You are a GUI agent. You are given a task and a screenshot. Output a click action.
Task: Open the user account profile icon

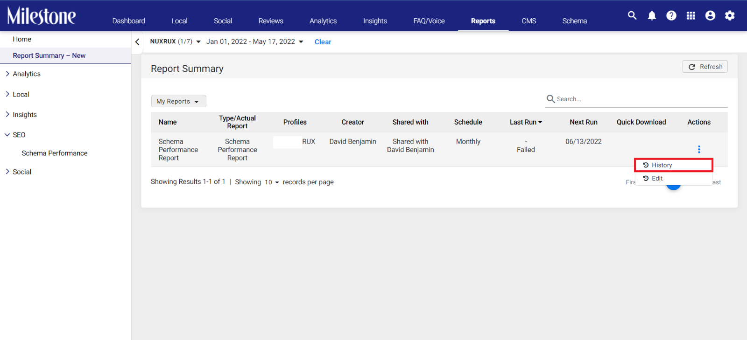pos(710,16)
